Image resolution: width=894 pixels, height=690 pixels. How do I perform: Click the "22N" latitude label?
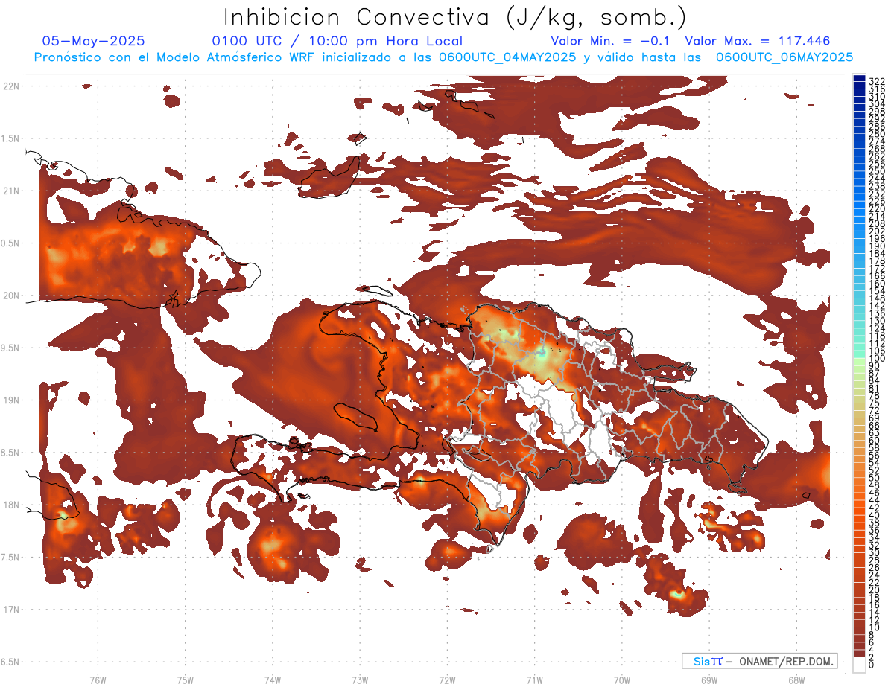pyautogui.click(x=11, y=86)
